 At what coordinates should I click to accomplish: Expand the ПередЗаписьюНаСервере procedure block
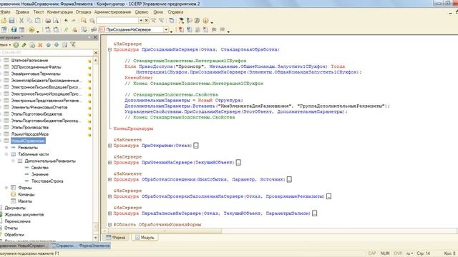point(109,213)
